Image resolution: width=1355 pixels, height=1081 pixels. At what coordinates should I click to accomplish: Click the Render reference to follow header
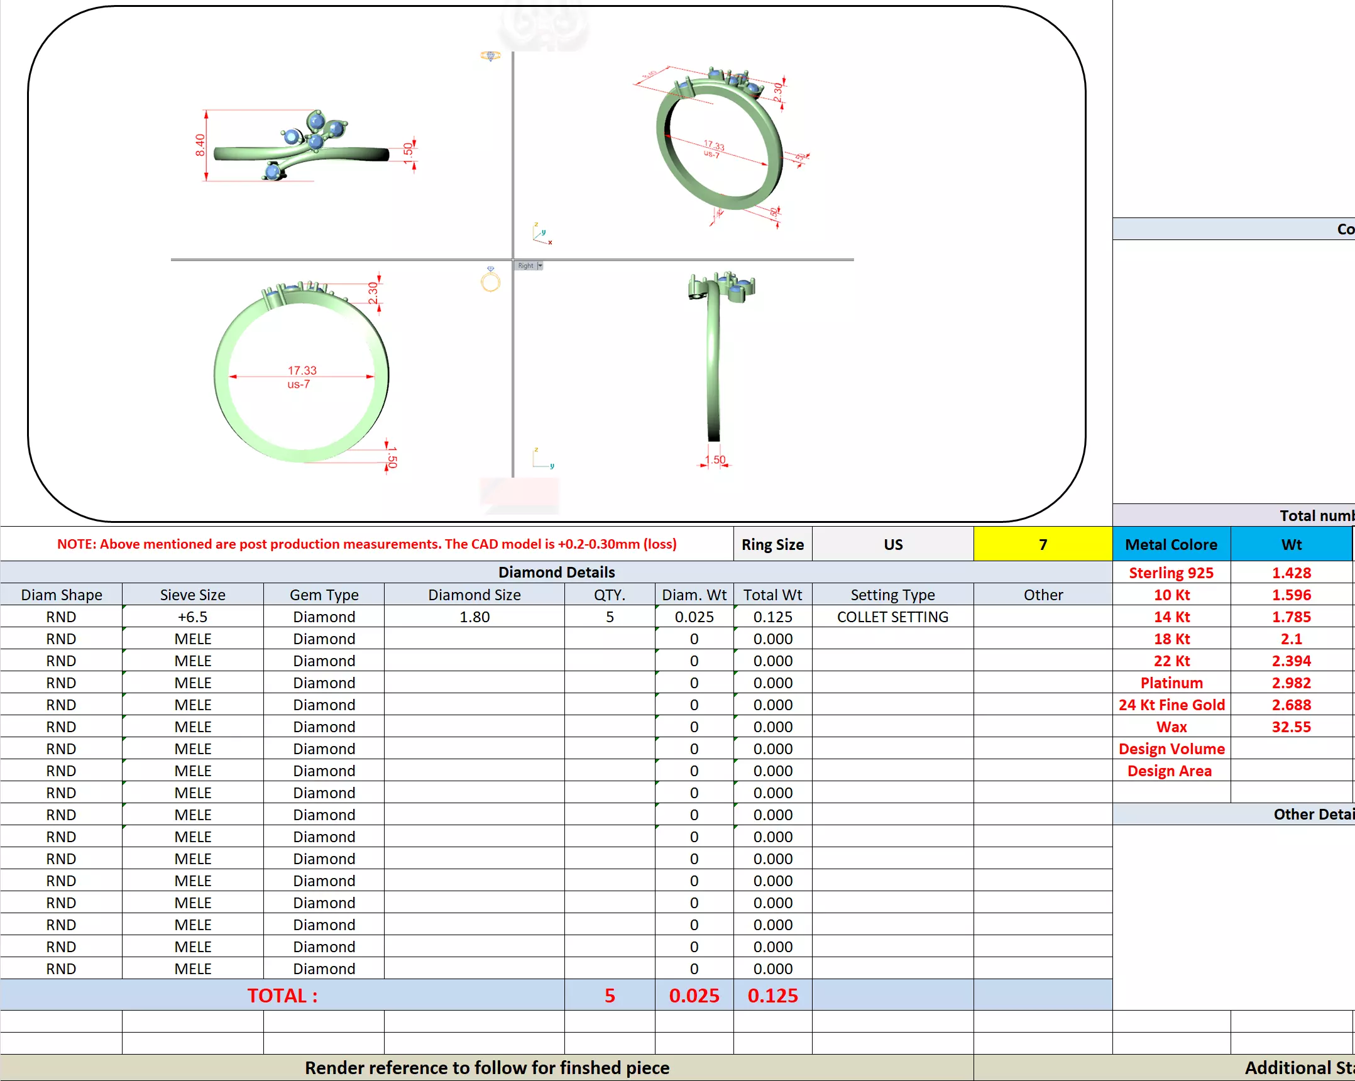pyautogui.click(x=487, y=1068)
